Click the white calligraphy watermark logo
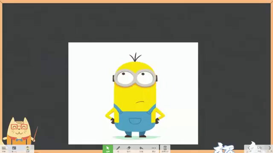 (x=224, y=148)
